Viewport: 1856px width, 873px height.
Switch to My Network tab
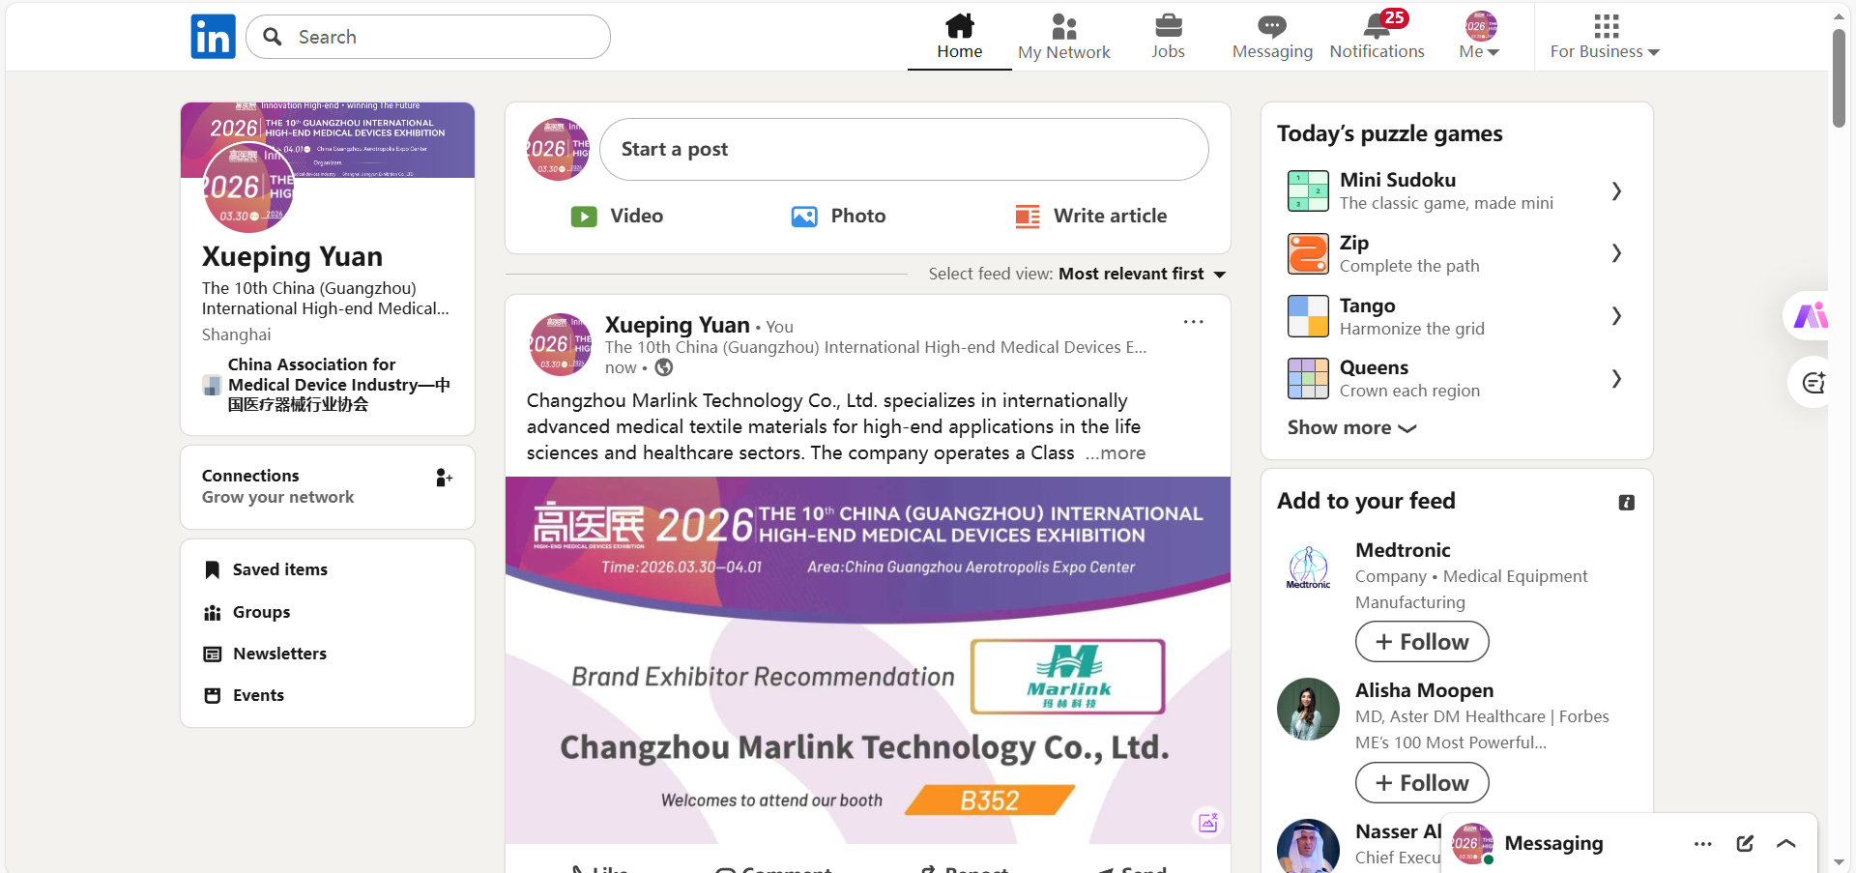[x=1063, y=37]
